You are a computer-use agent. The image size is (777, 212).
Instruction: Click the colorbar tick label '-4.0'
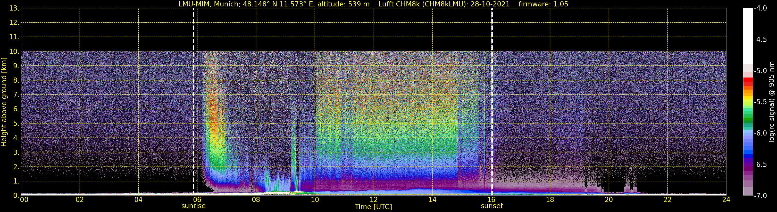pyautogui.click(x=760, y=8)
